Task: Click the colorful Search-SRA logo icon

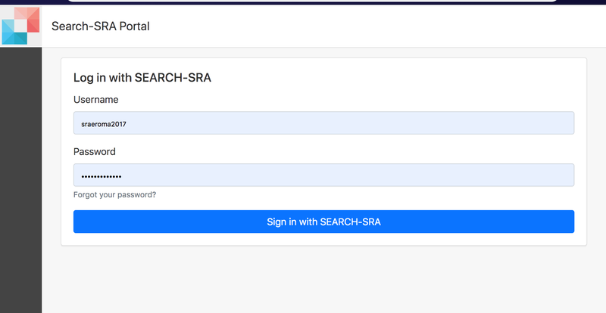Action: click(x=20, y=26)
